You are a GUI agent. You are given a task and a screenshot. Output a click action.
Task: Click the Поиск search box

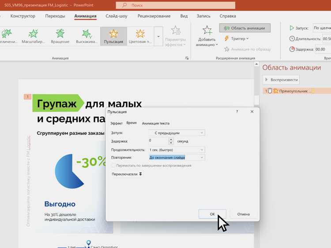[x=175, y=5]
